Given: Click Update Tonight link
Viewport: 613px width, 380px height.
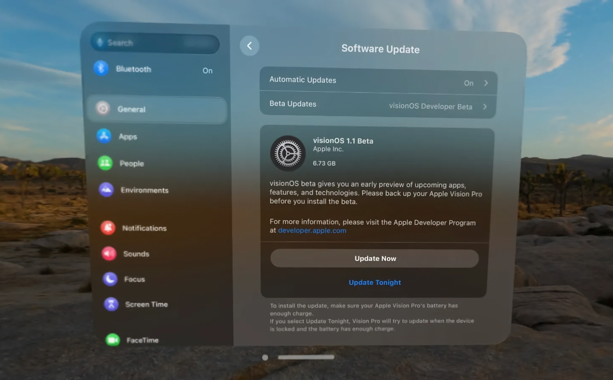Looking at the screenshot, I should click(x=375, y=282).
